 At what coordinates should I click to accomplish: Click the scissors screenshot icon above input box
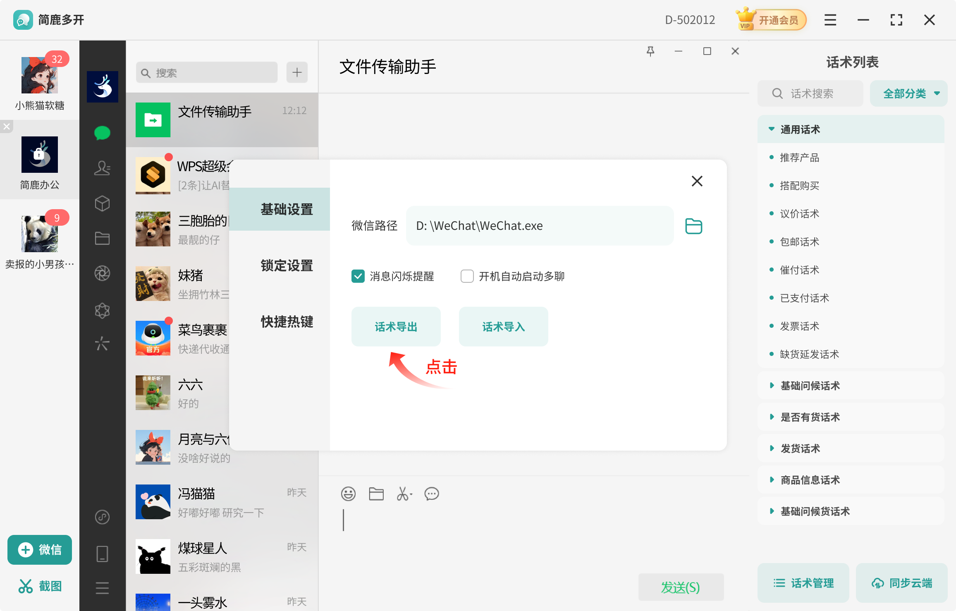[x=403, y=494]
